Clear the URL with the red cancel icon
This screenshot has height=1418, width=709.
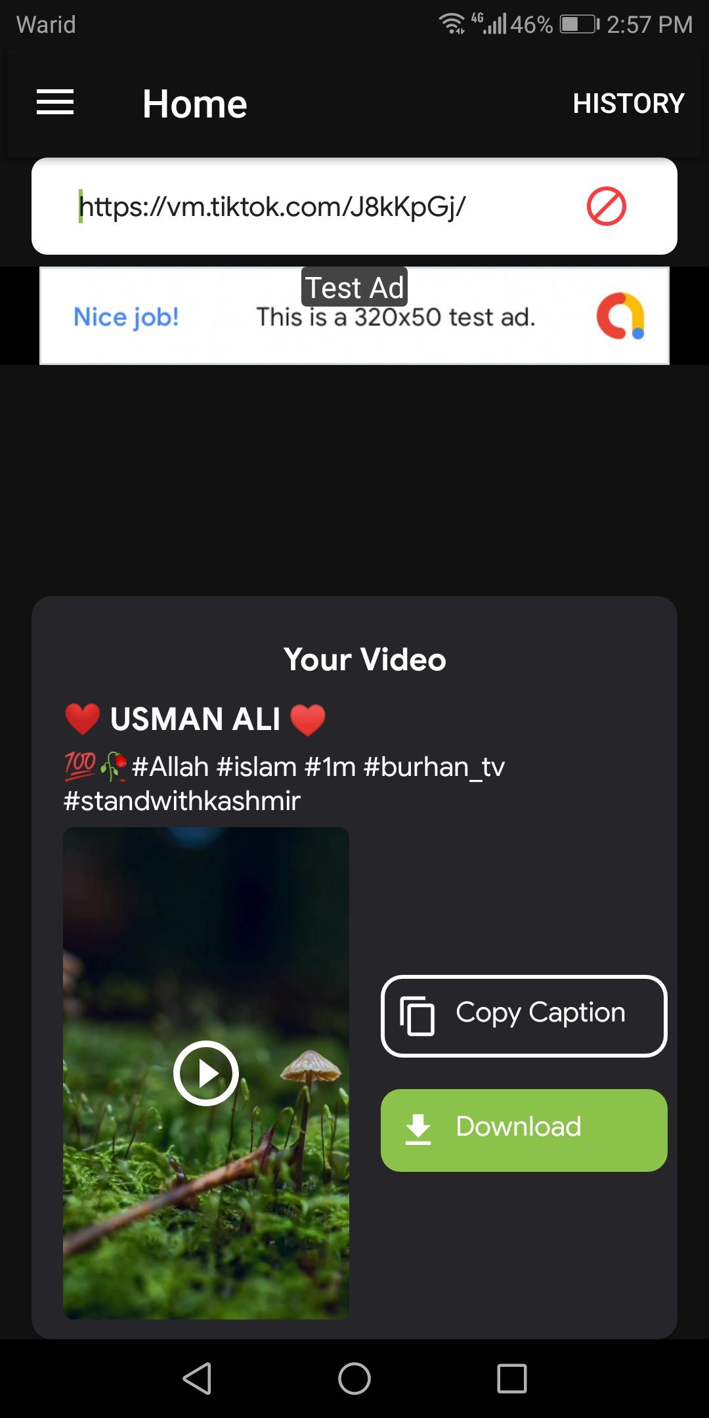pyautogui.click(x=606, y=206)
